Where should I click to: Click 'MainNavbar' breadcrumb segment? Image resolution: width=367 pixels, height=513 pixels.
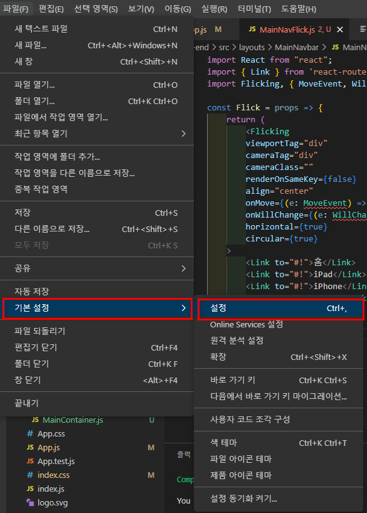[x=297, y=48]
